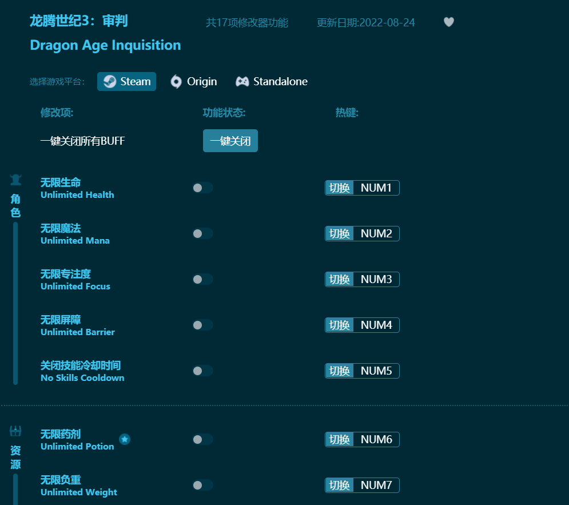Image resolution: width=569 pixels, height=505 pixels.
Task: Click the Steam logo icon
Action: click(110, 81)
